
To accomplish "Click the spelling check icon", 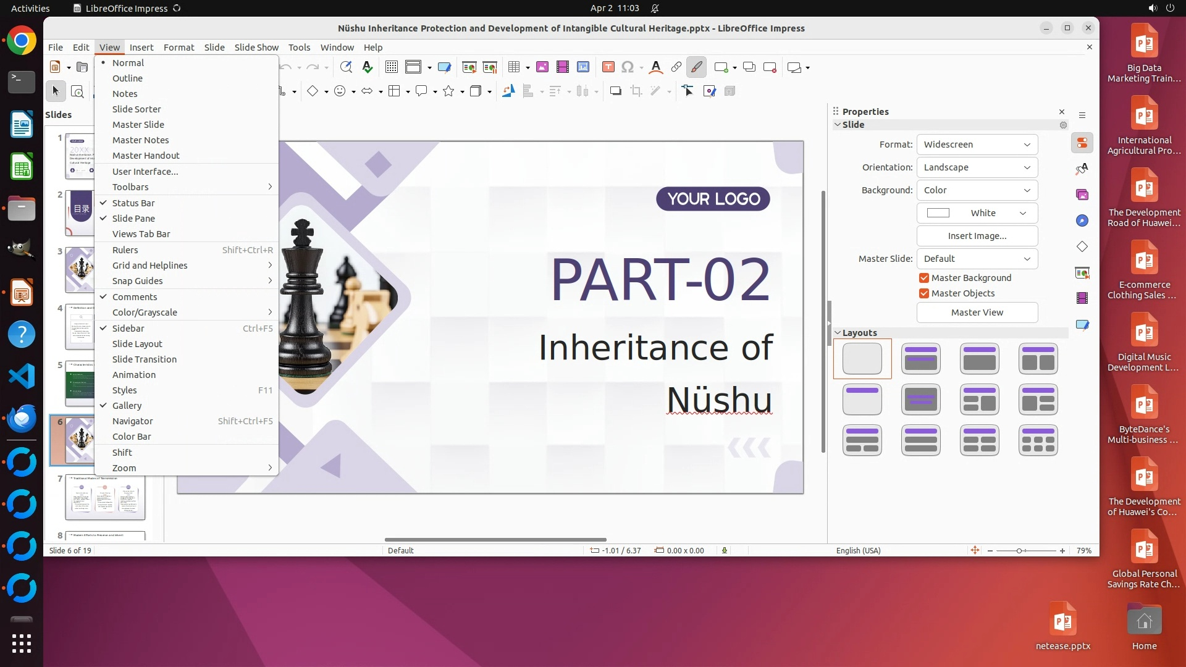I will coord(368,67).
